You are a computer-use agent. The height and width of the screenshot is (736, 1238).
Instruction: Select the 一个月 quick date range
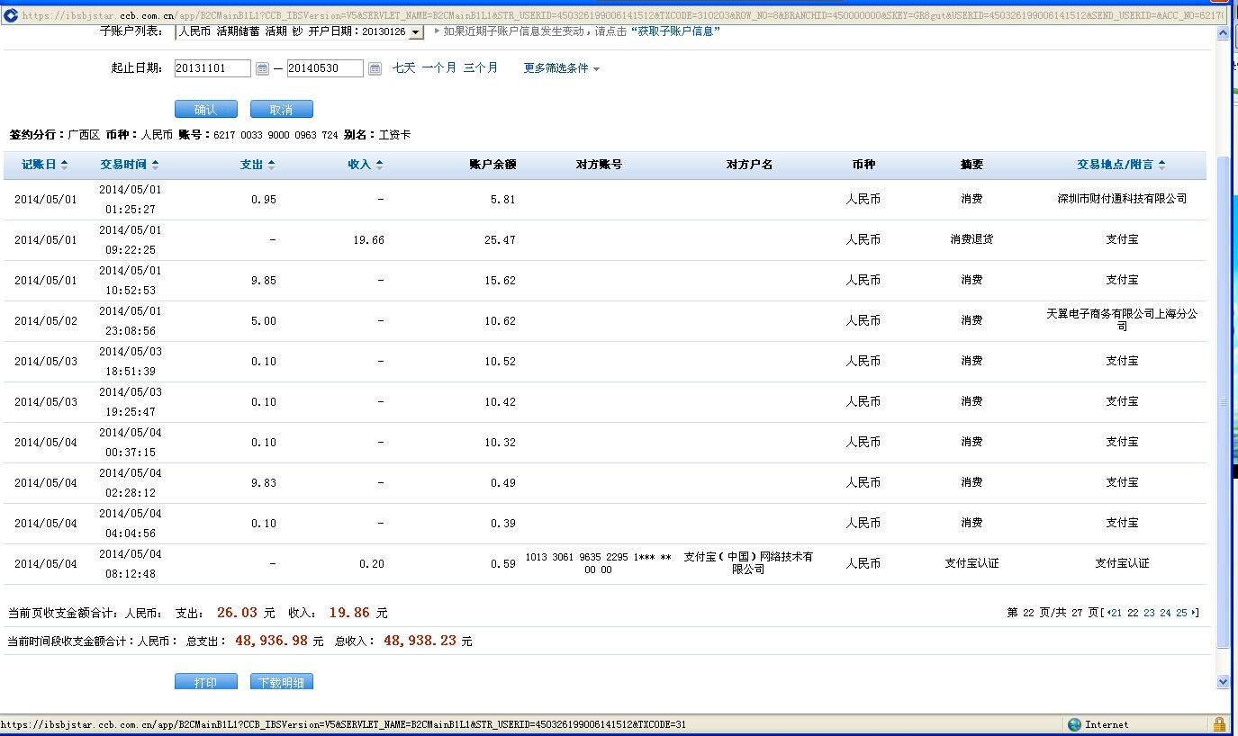pyautogui.click(x=438, y=67)
